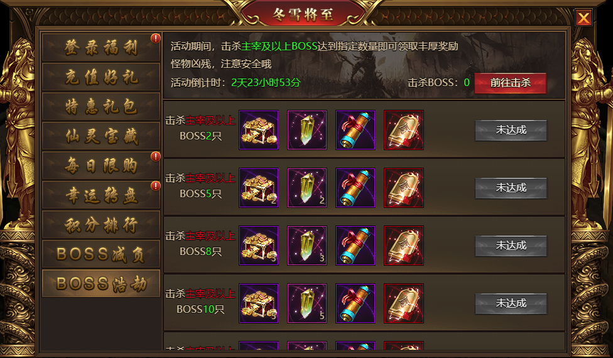Close the 冬雪将至 event window
This screenshot has height=358, width=613.
(583, 18)
